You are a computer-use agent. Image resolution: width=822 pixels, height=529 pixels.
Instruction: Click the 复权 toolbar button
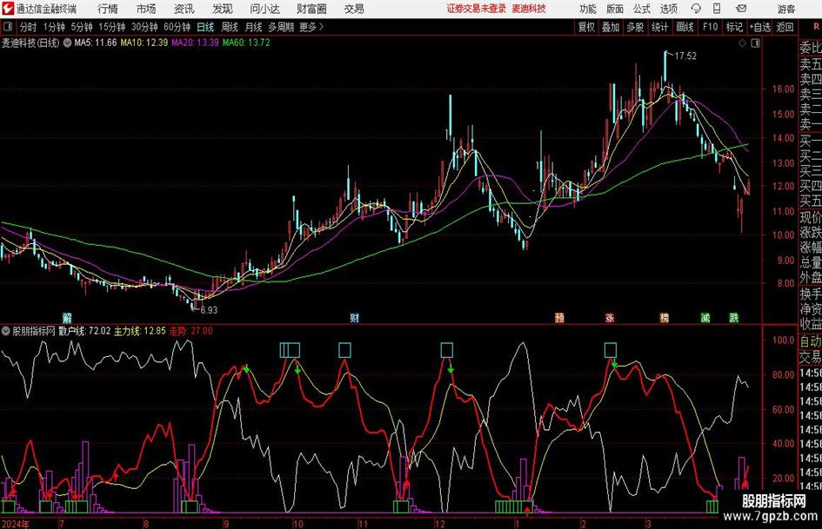pos(586,27)
